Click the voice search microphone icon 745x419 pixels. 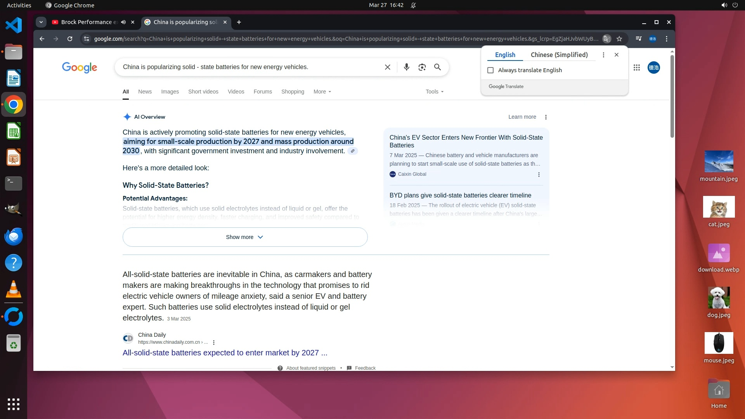406,67
